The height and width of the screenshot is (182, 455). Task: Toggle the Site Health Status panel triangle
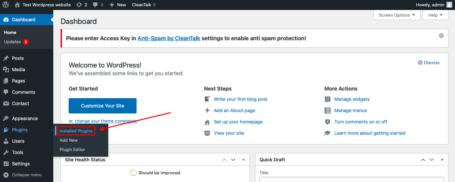point(243,160)
